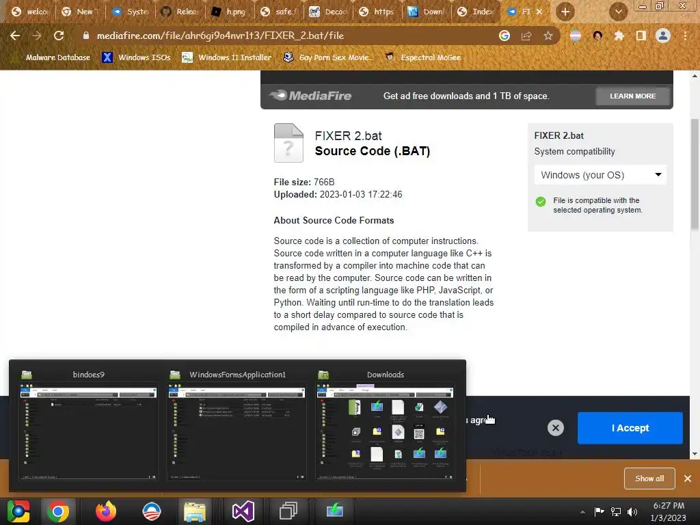Select the bindoes9 window thumbnail

click(88, 426)
